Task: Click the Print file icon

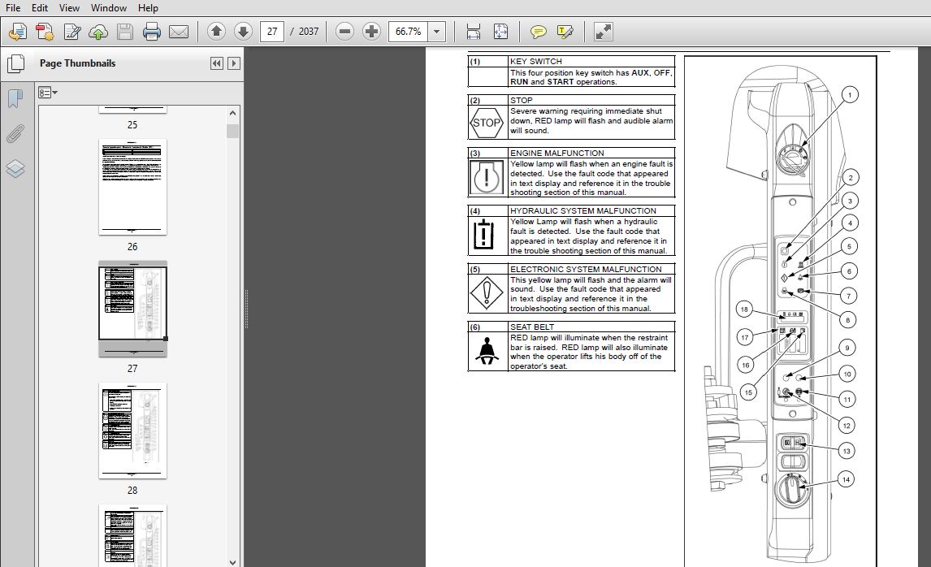Action: [152, 32]
